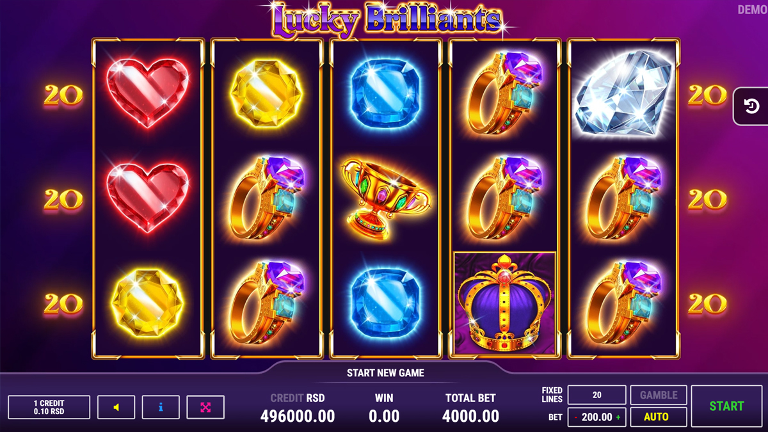The height and width of the screenshot is (432, 768).
Task: Open the paytable info icon
Action: [x=161, y=407]
